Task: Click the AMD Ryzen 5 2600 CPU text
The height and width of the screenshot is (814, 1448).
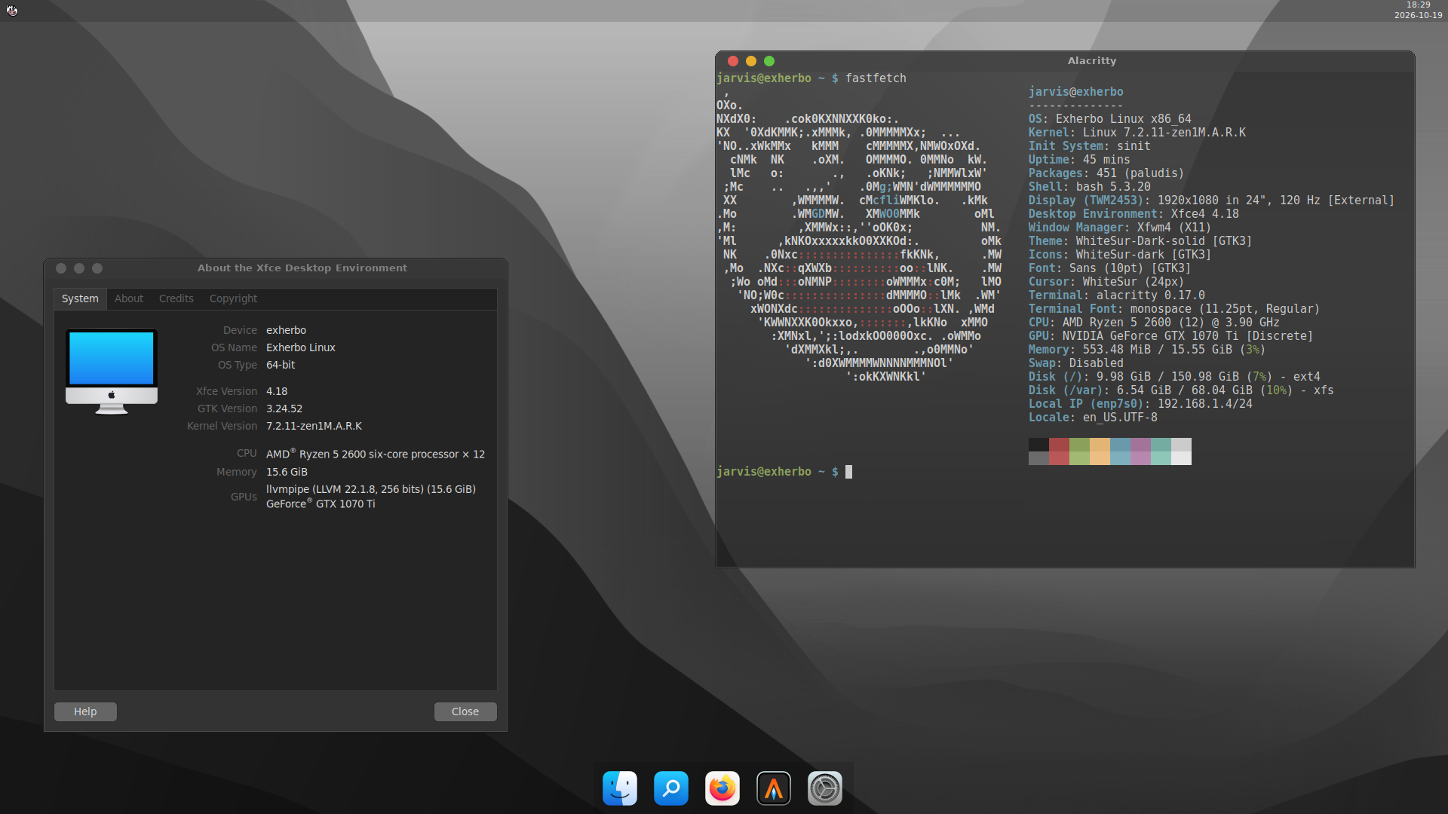Action: [x=376, y=454]
